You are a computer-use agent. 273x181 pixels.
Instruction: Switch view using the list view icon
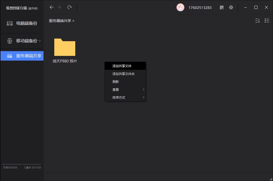click(x=267, y=20)
